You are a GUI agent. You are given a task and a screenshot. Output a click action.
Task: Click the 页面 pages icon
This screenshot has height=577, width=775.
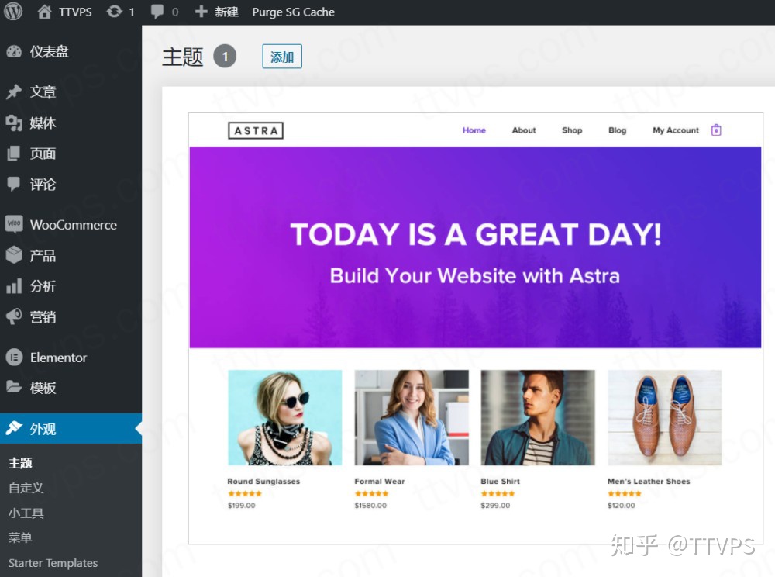click(14, 154)
